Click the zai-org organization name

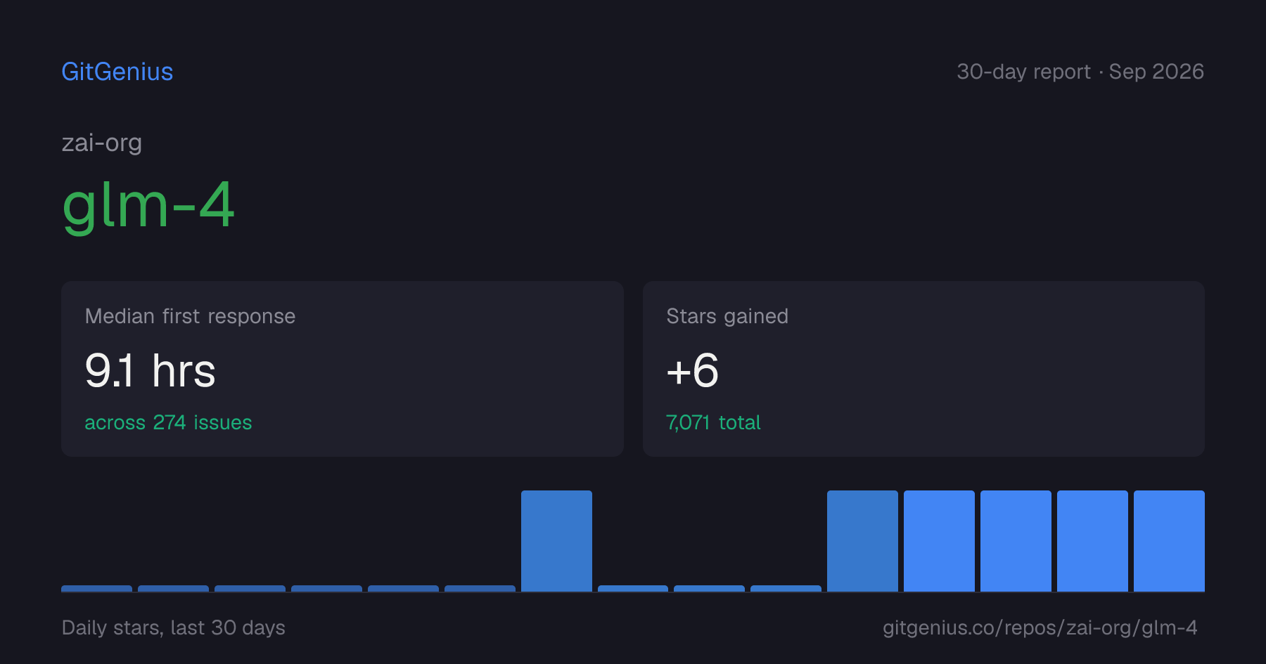[102, 143]
